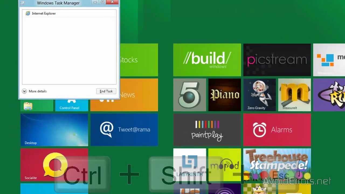Launch the Treehouse Stampede tile
Screen dimensions: 345x194
(277, 165)
